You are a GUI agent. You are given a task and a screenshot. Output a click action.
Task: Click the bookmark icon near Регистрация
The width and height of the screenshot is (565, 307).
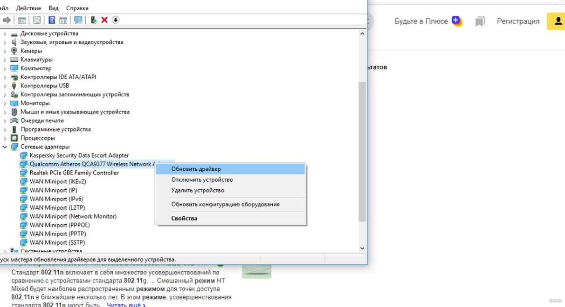pyautogui.click(x=480, y=21)
